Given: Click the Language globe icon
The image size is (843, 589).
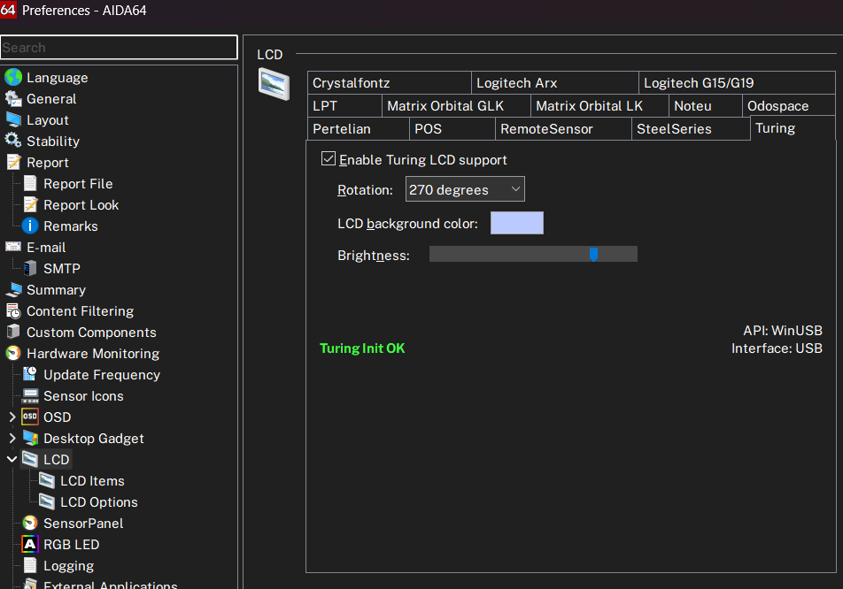Looking at the screenshot, I should (13, 77).
